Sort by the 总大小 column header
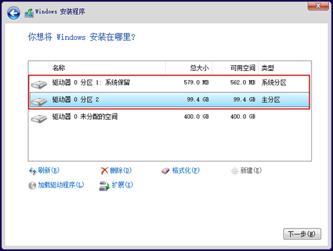 click(189, 68)
